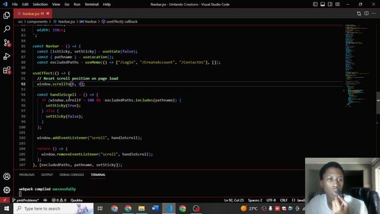Switch to the TERMINAL panel tab
The height and width of the screenshot is (214, 380).
click(98, 175)
